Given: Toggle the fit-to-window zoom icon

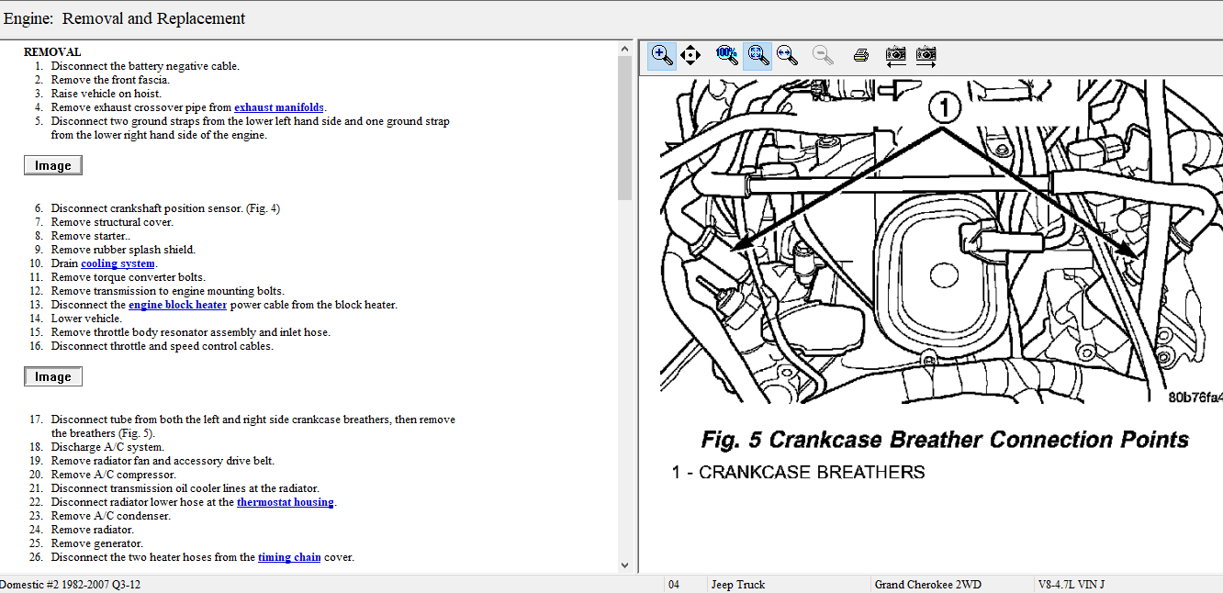Looking at the screenshot, I should click(x=757, y=55).
